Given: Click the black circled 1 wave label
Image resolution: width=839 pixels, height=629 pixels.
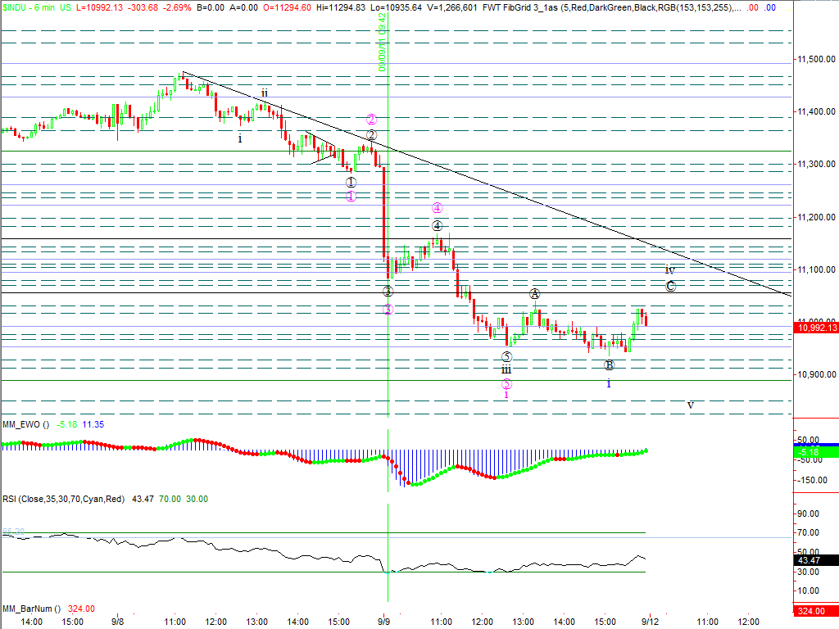Looking at the screenshot, I should tap(351, 183).
